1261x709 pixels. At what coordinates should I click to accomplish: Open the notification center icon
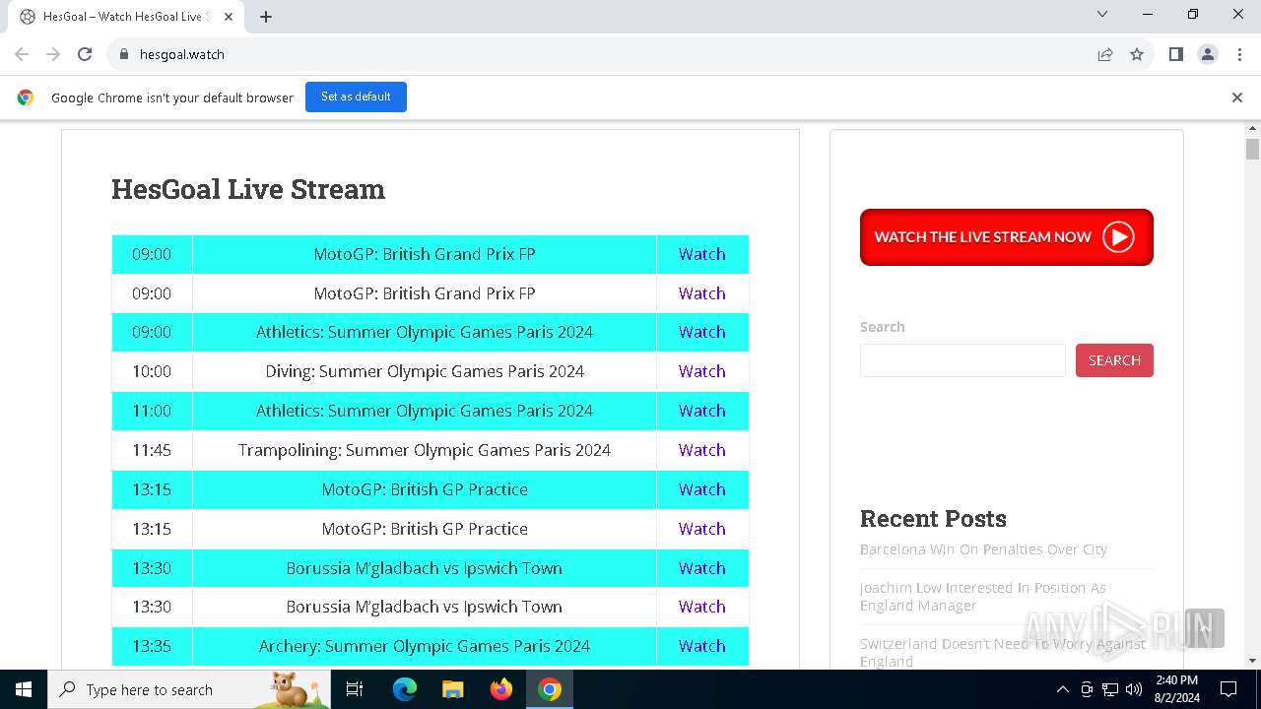tap(1228, 689)
